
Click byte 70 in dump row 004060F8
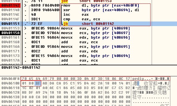point(24,79)
